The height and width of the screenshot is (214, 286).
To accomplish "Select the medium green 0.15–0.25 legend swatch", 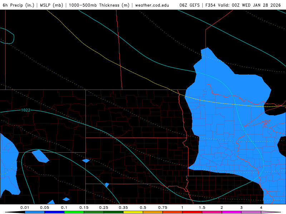I will [x=94, y=212].
